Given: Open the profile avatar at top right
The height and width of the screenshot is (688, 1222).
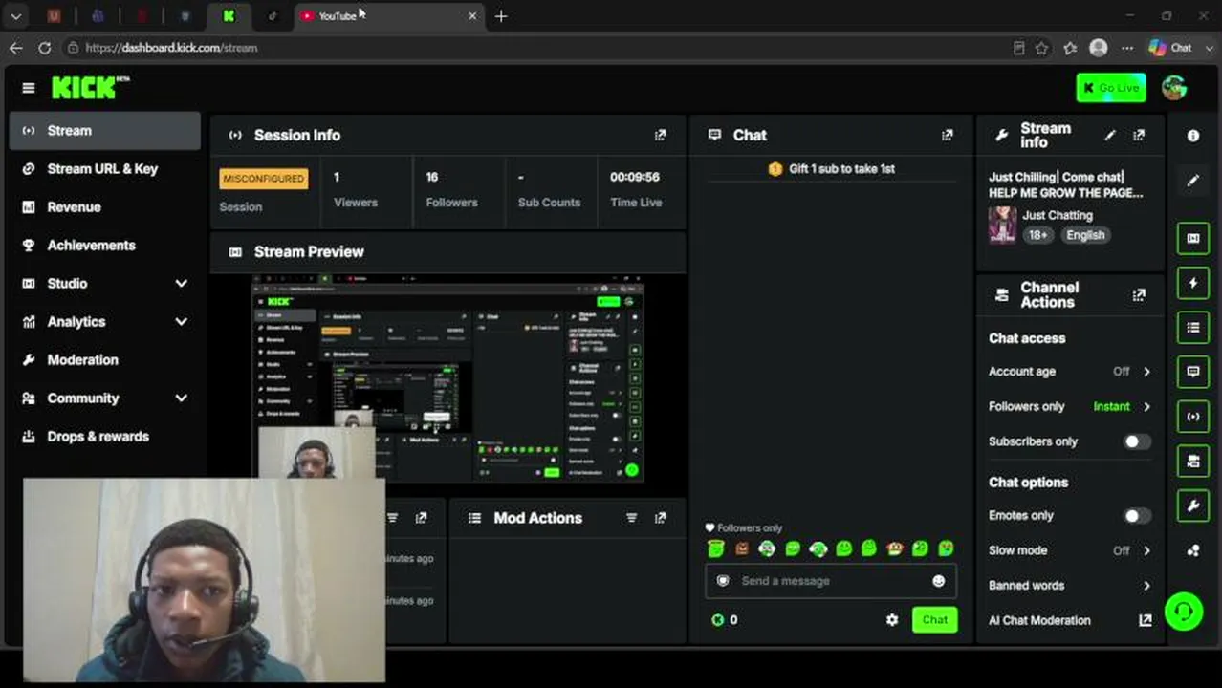Looking at the screenshot, I should click(x=1174, y=88).
